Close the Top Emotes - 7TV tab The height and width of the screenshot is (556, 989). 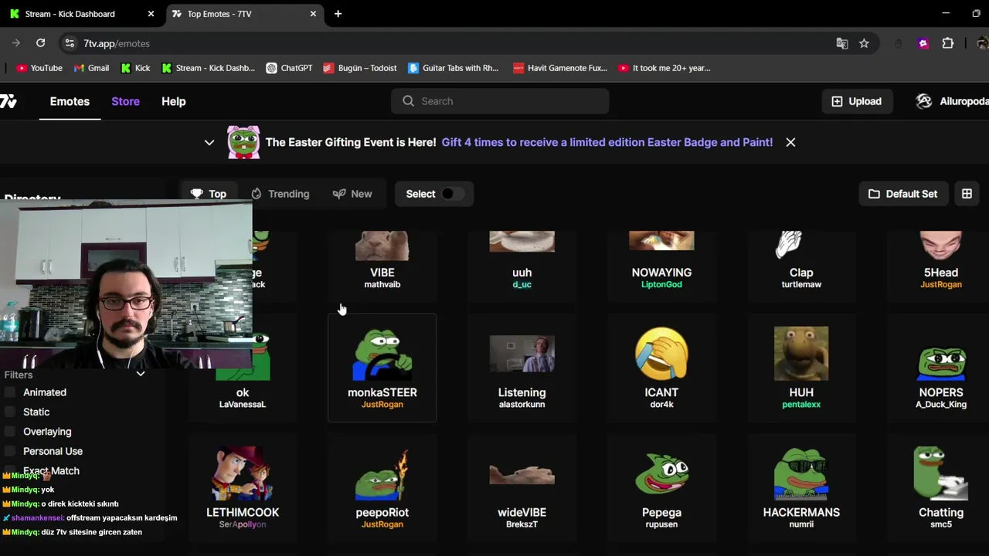(x=313, y=14)
